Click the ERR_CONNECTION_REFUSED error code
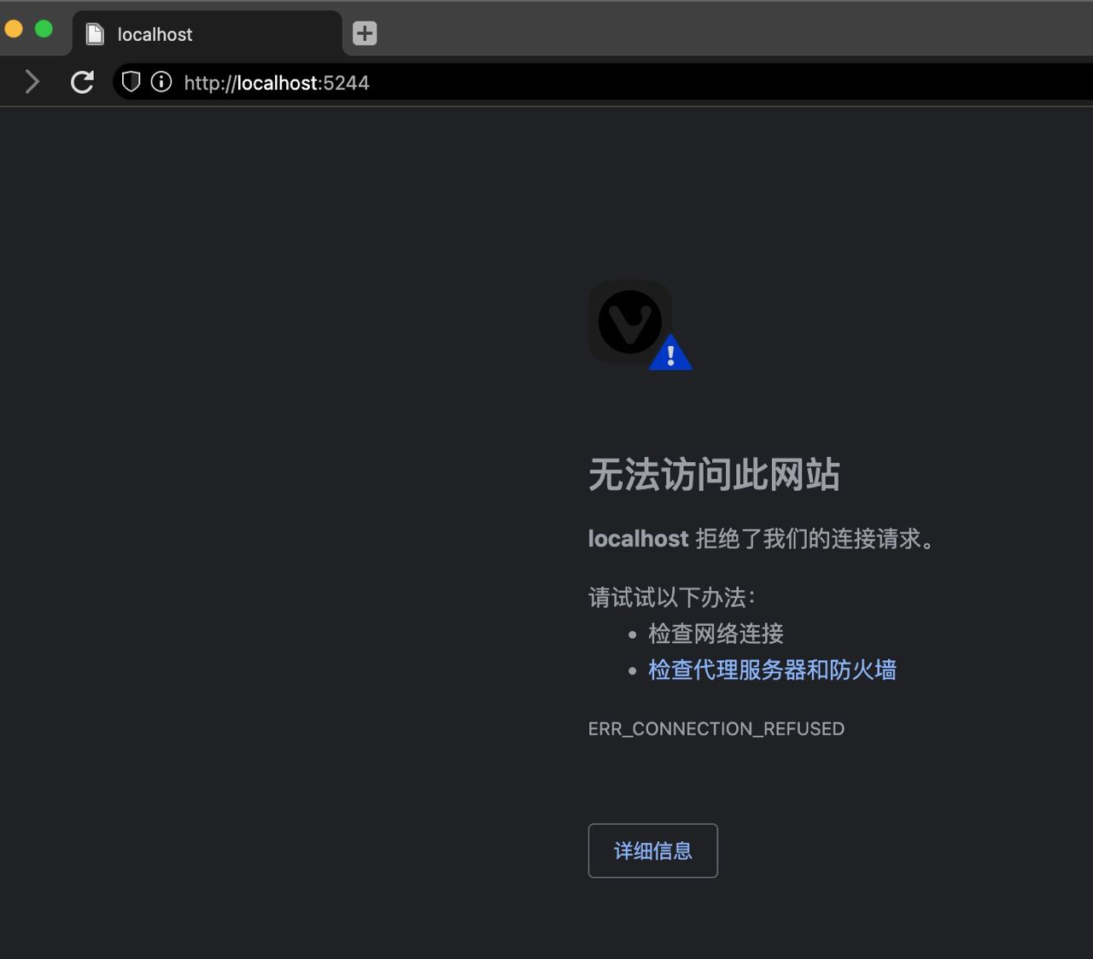 (716, 728)
